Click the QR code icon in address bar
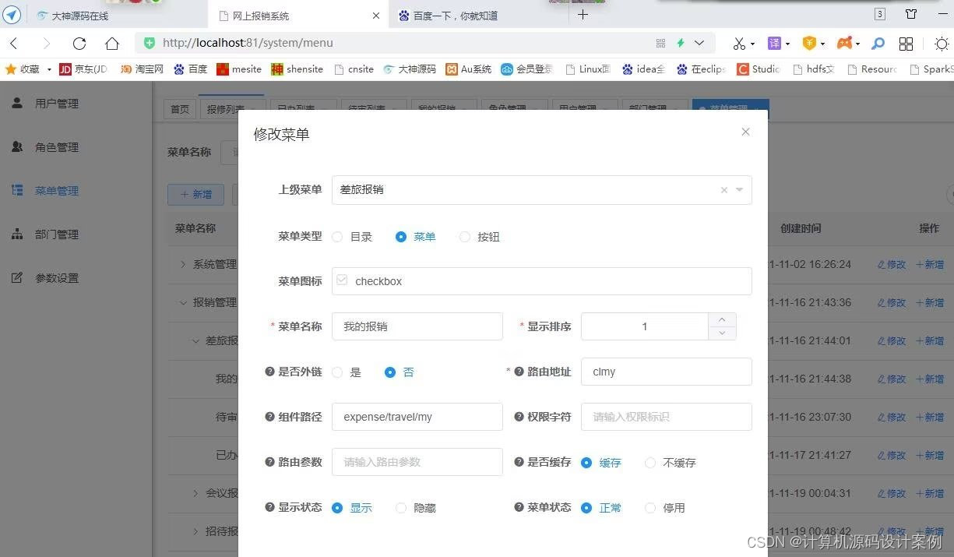The height and width of the screenshot is (557, 954). [660, 44]
